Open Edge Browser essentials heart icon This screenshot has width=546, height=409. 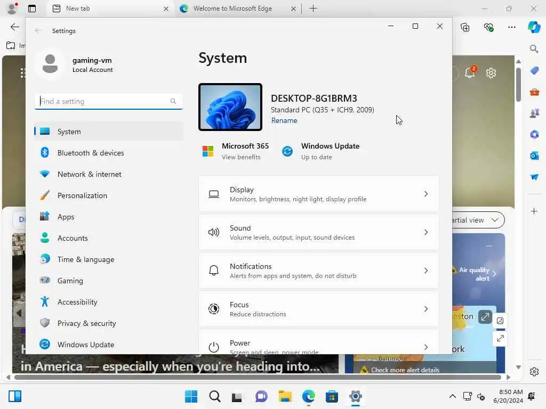pyautogui.click(x=489, y=27)
